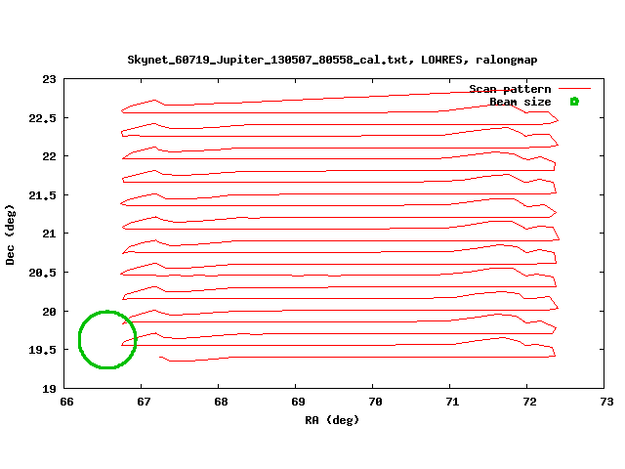Click the y-axis tick label 21
The height and width of the screenshot is (469, 625).
pyautogui.click(x=50, y=234)
